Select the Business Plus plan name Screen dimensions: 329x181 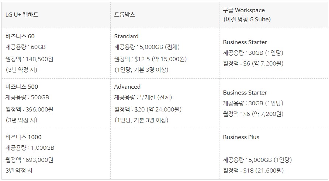tap(241, 137)
